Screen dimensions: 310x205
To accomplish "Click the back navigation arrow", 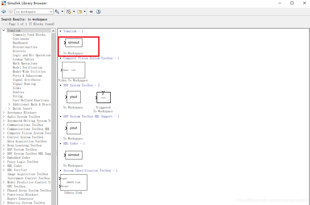I will 4,11.
